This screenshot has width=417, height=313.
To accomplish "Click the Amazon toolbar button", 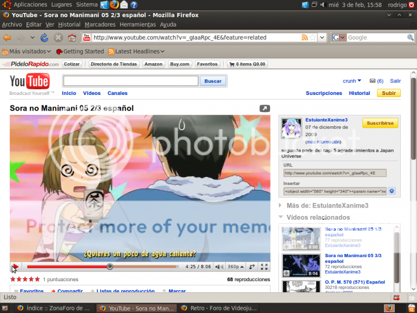I will pyautogui.click(x=153, y=64).
